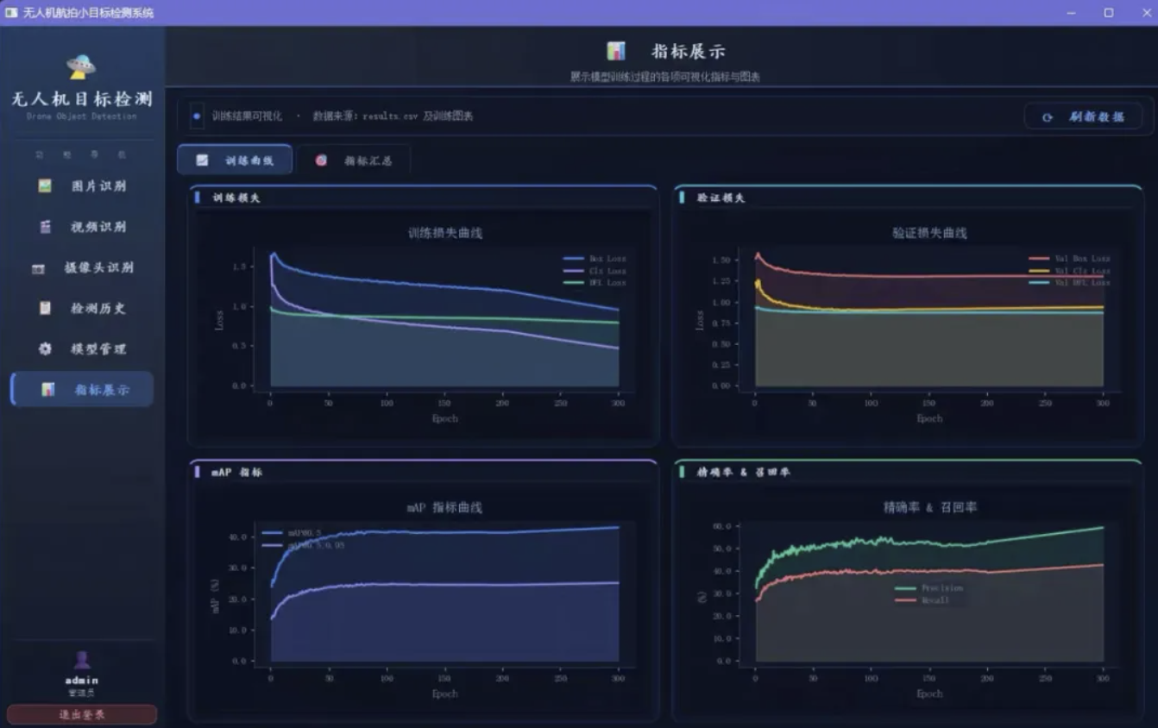Click the bar chart icon beside the 指标展示 header
1158x728 pixels.
point(615,51)
